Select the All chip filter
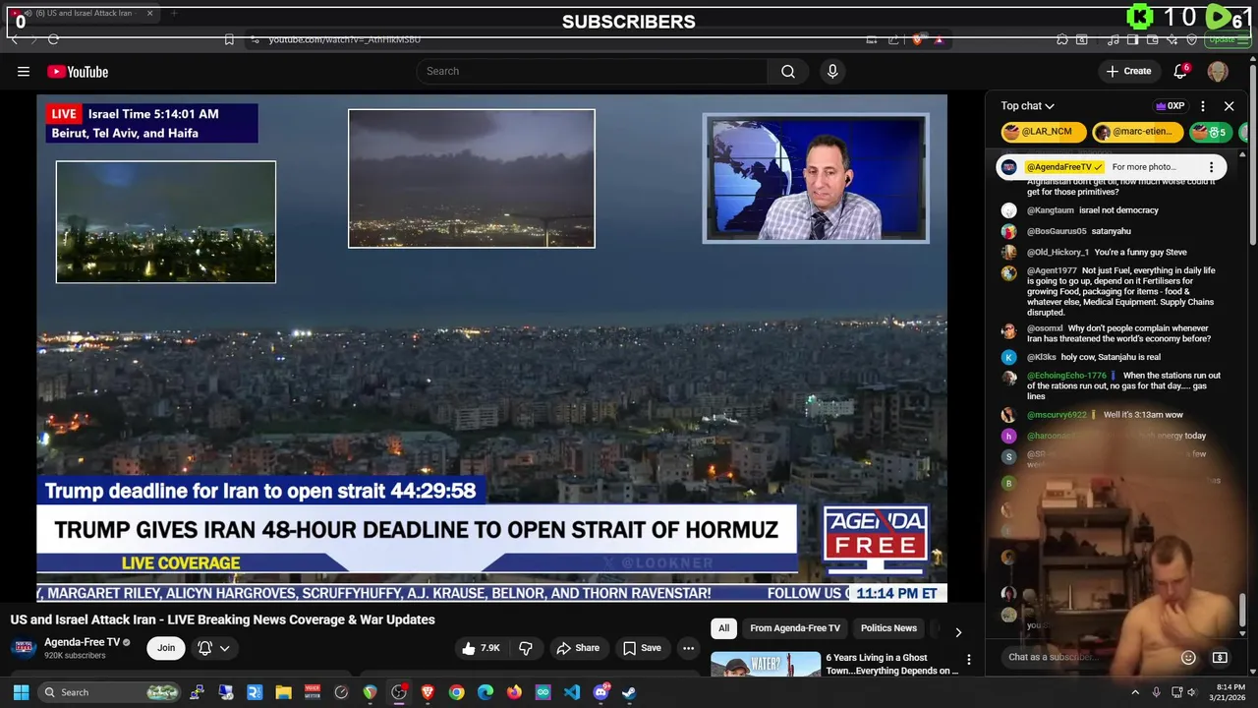1258x708 pixels. pyautogui.click(x=723, y=628)
